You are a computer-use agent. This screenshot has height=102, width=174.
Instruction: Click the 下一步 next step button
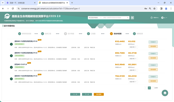[87, 94]
